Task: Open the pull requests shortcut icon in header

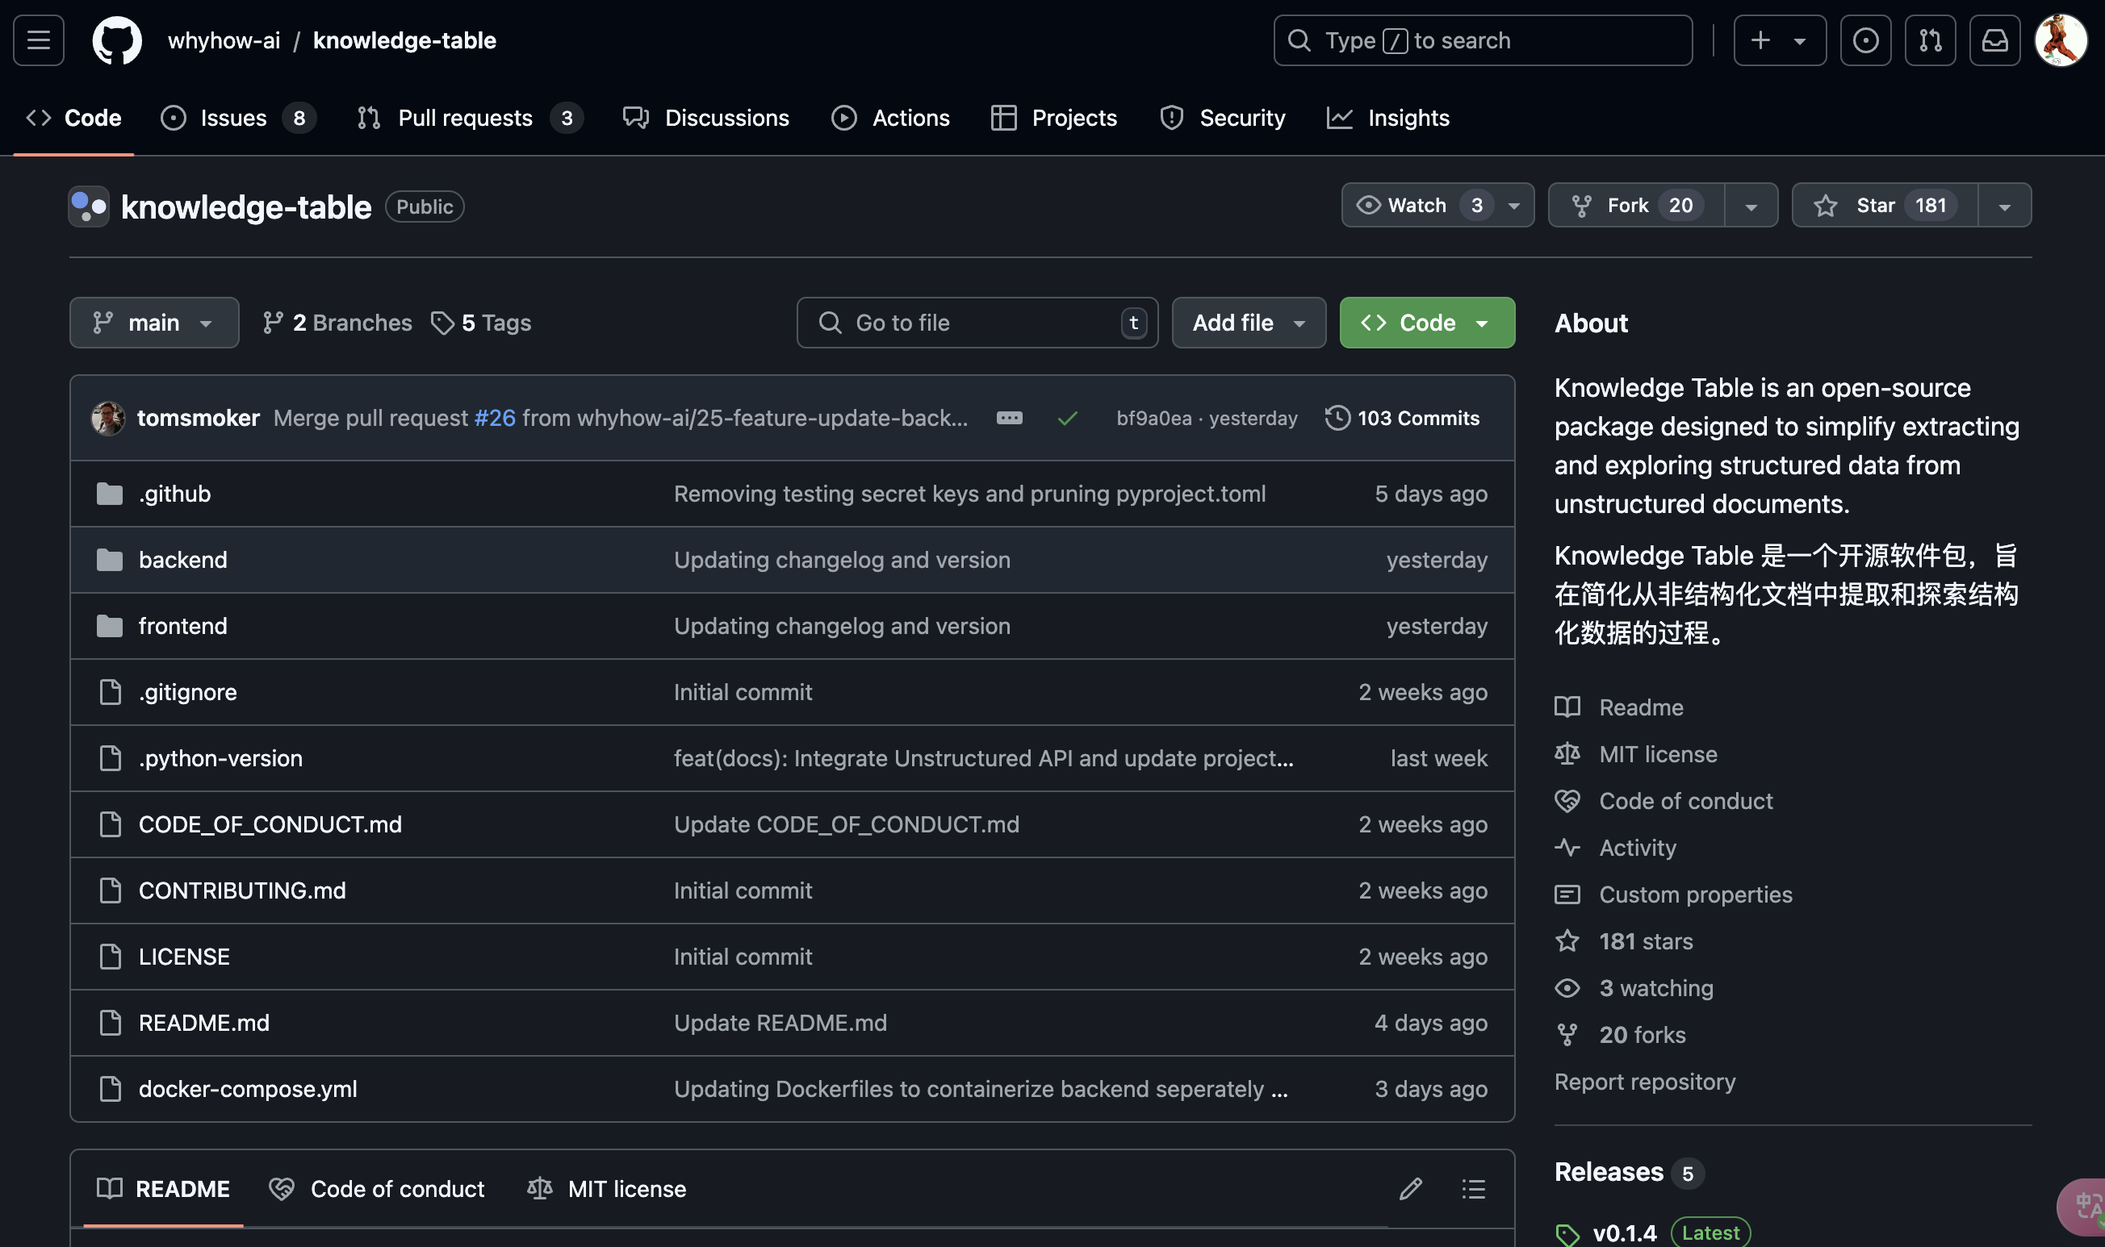Action: tap(1930, 40)
